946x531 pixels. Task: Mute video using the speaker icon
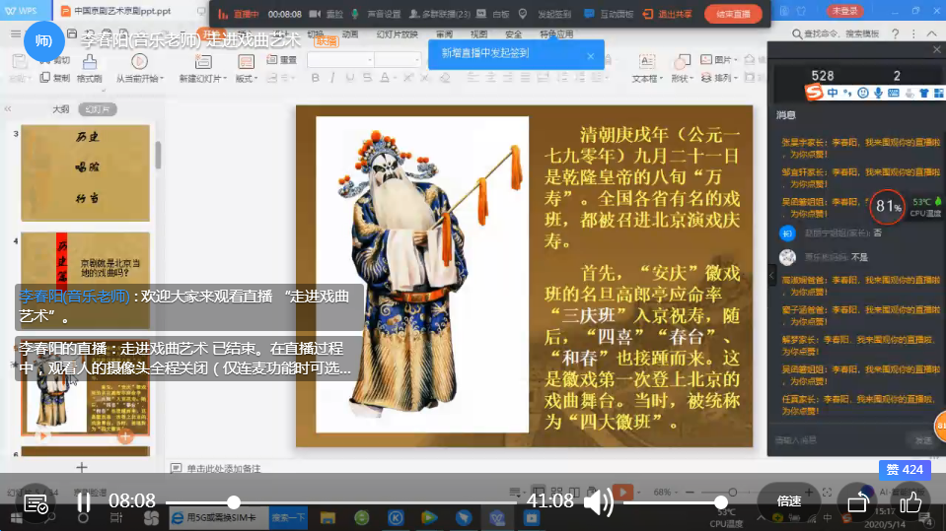pos(598,501)
